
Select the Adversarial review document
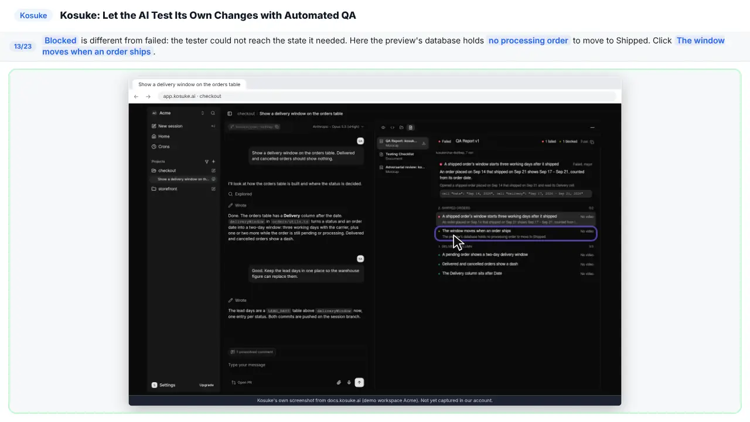tap(403, 169)
